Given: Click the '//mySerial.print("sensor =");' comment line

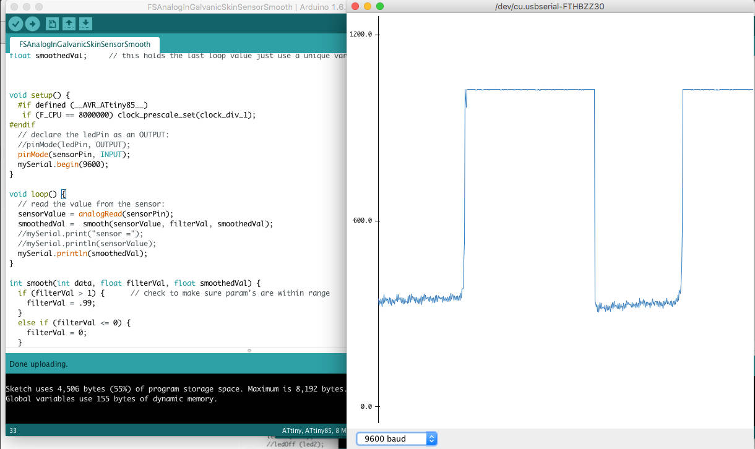Looking at the screenshot, I should 80,234.
